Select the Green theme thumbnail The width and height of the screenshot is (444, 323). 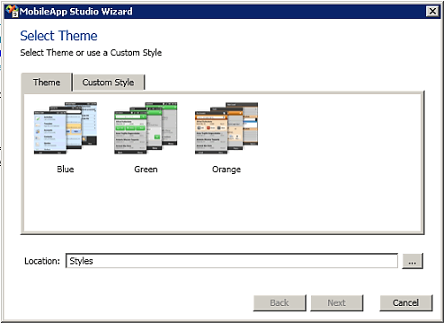point(146,128)
